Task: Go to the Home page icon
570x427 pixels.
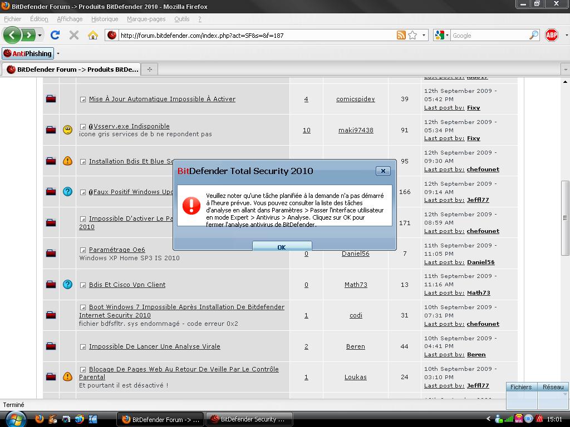Action: (x=93, y=35)
